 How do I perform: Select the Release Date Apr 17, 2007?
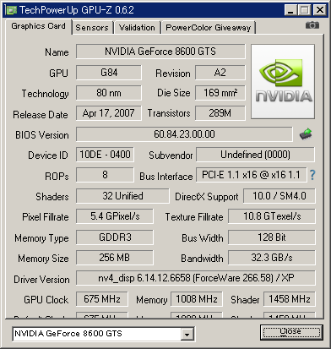tap(109, 113)
